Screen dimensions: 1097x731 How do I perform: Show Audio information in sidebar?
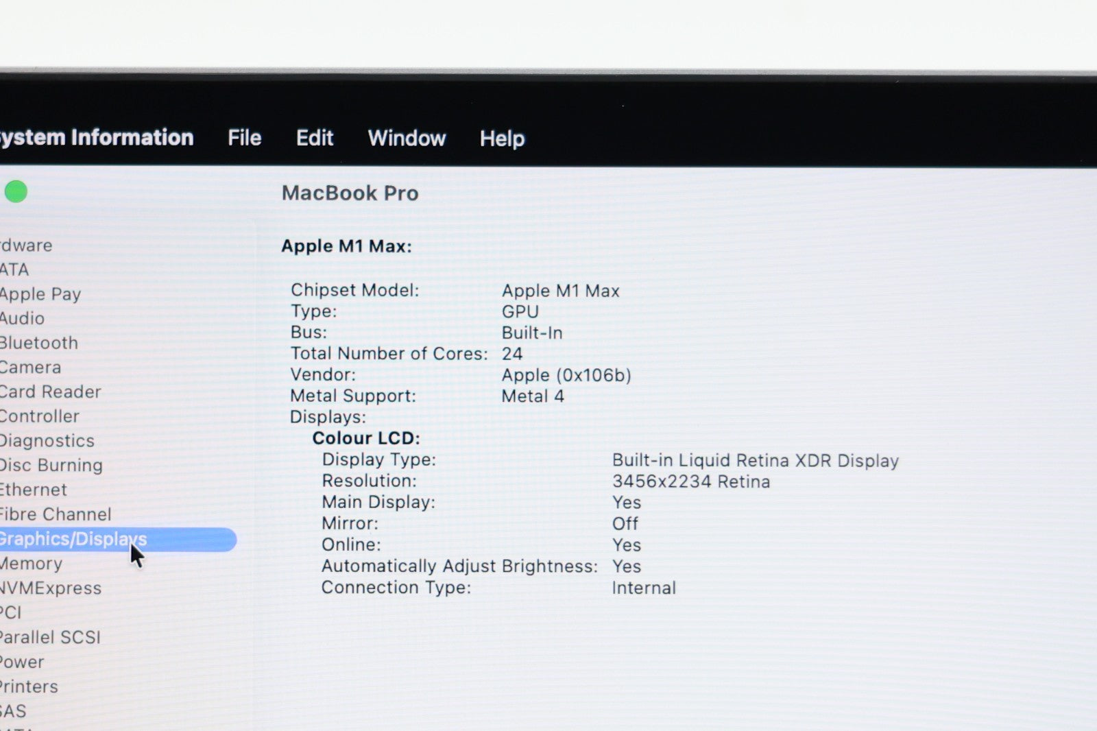click(x=22, y=318)
